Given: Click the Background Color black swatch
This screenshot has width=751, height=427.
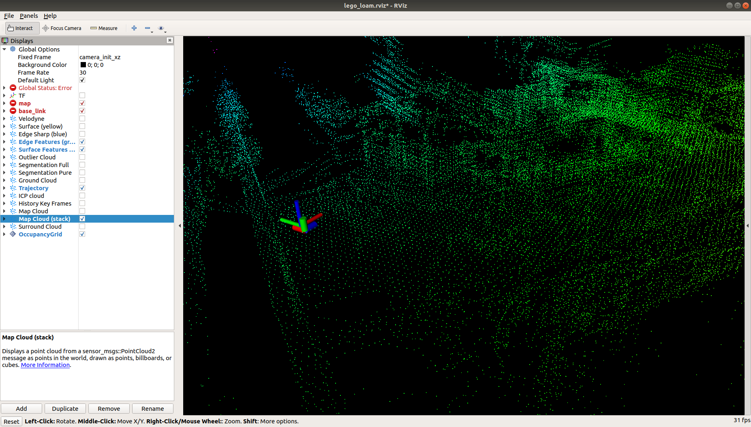Looking at the screenshot, I should pos(83,65).
